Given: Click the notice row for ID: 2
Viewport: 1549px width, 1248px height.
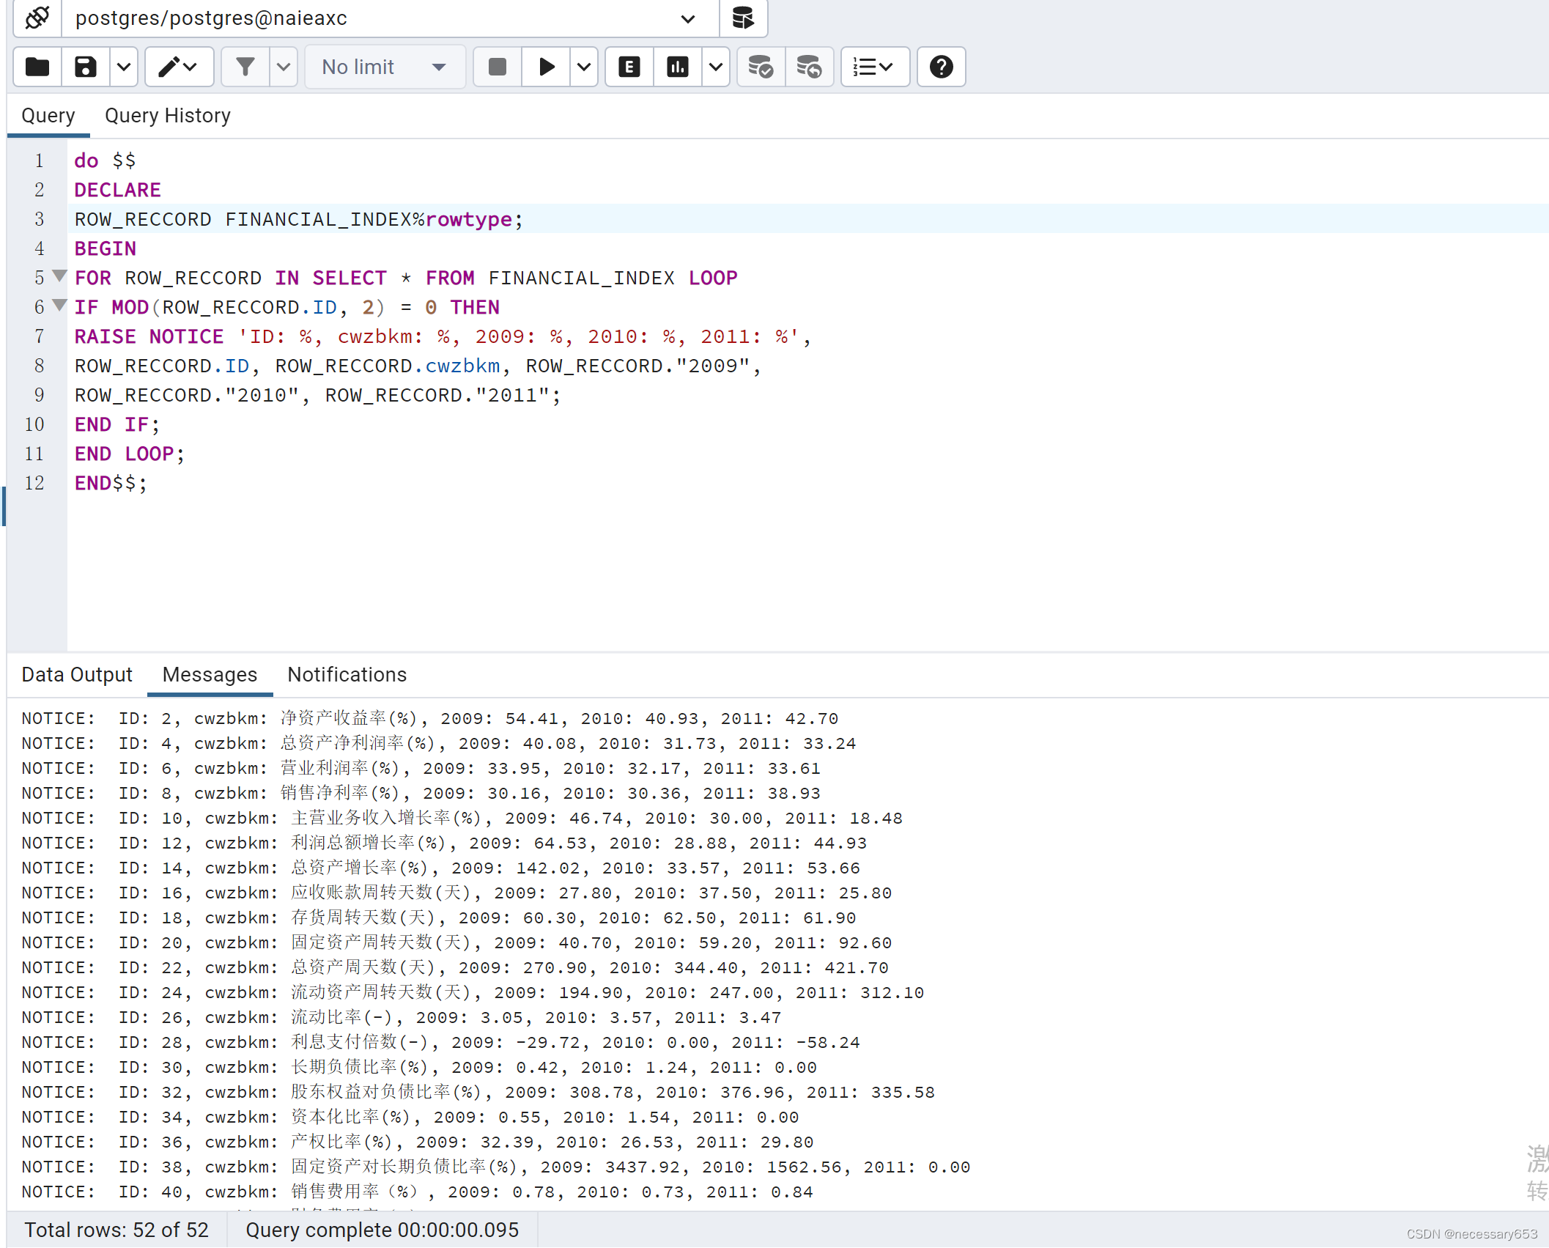Looking at the screenshot, I should point(430,719).
